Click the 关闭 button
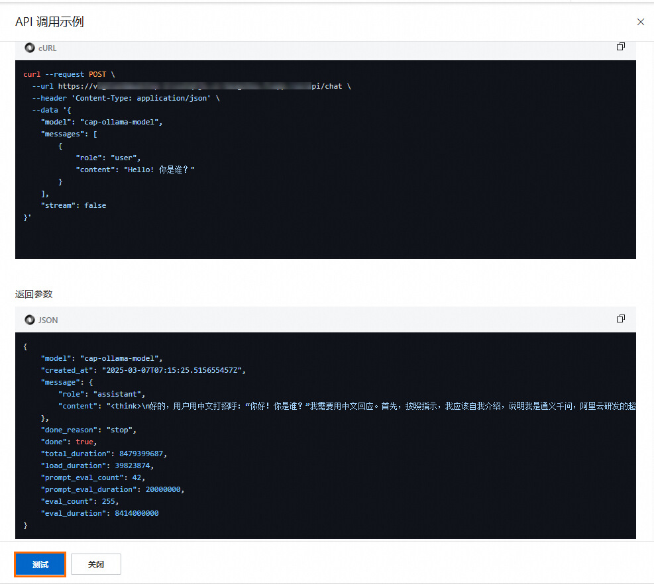 95,564
